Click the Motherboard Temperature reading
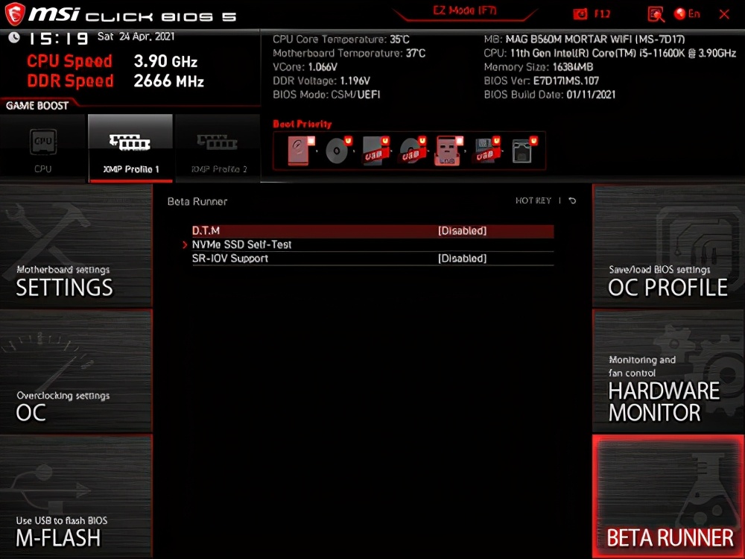 click(x=349, y=53)
